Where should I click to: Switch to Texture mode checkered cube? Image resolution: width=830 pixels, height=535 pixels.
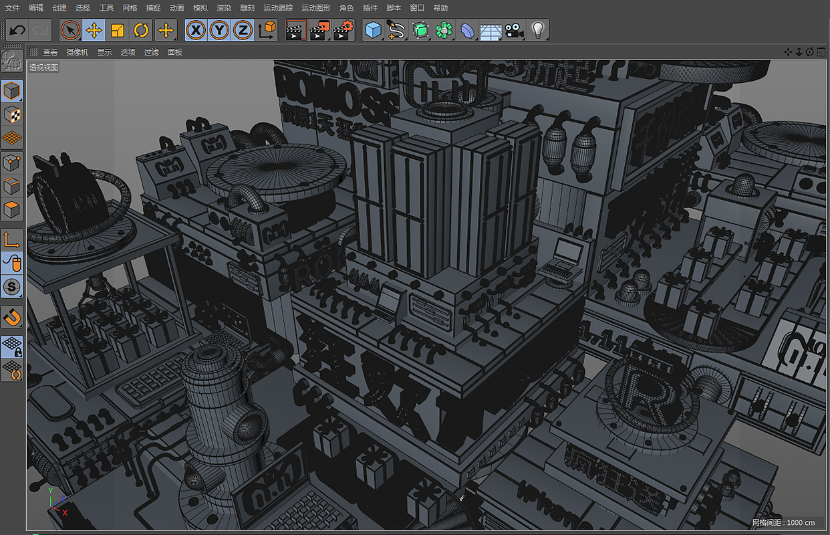[11, 114]
